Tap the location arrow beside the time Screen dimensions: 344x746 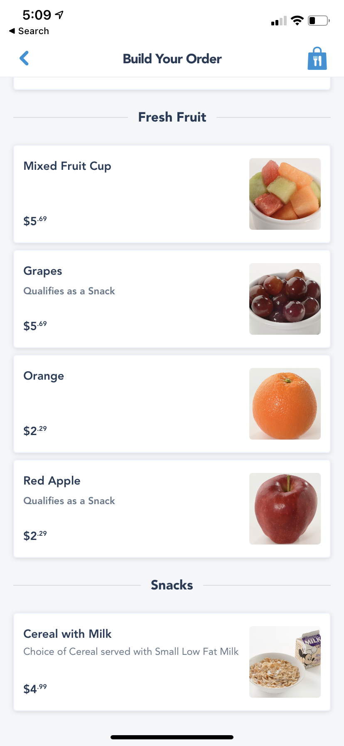[59, 15]
